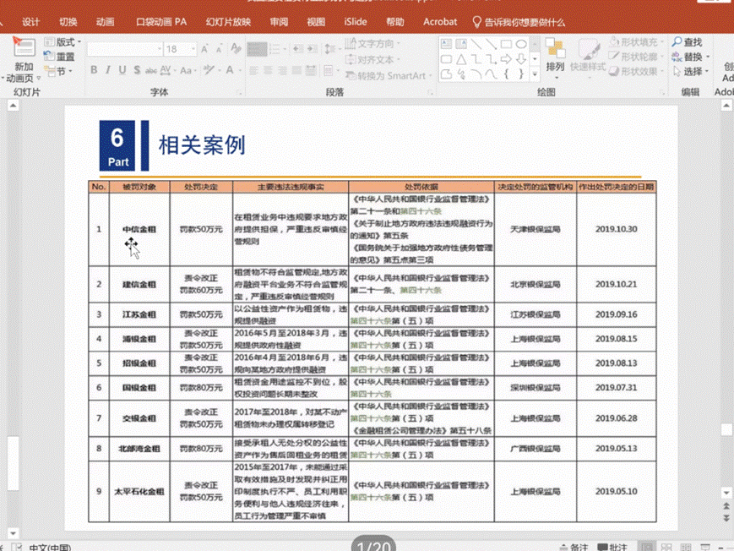
Task: Select the oval shape in shapes gallery
Action: [522, 43]
